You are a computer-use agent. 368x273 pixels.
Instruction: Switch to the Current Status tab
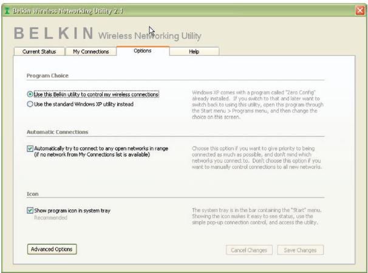click(39, 52)
